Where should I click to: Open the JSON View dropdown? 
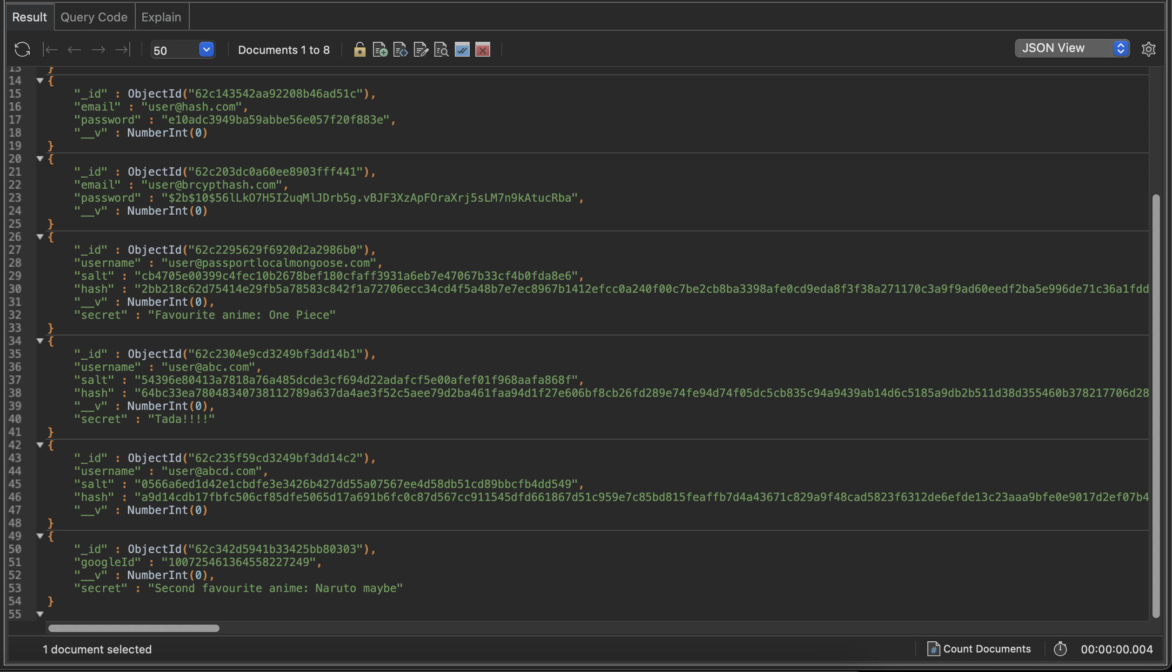point(1072,48)
